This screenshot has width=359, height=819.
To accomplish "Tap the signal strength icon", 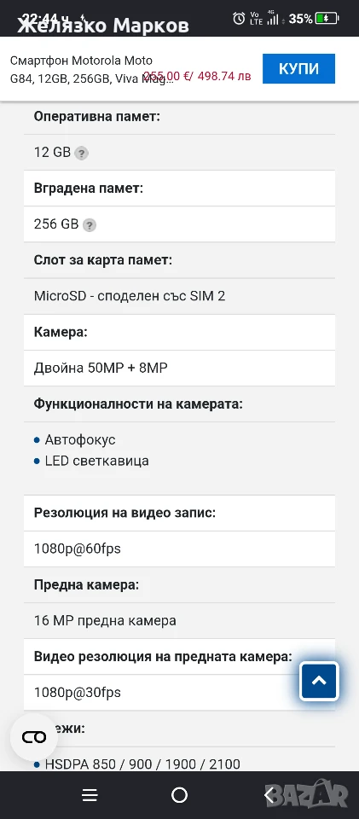I will click(272, 19).
